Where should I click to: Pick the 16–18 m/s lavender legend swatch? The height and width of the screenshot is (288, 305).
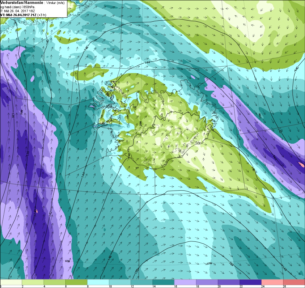point(185,282)
